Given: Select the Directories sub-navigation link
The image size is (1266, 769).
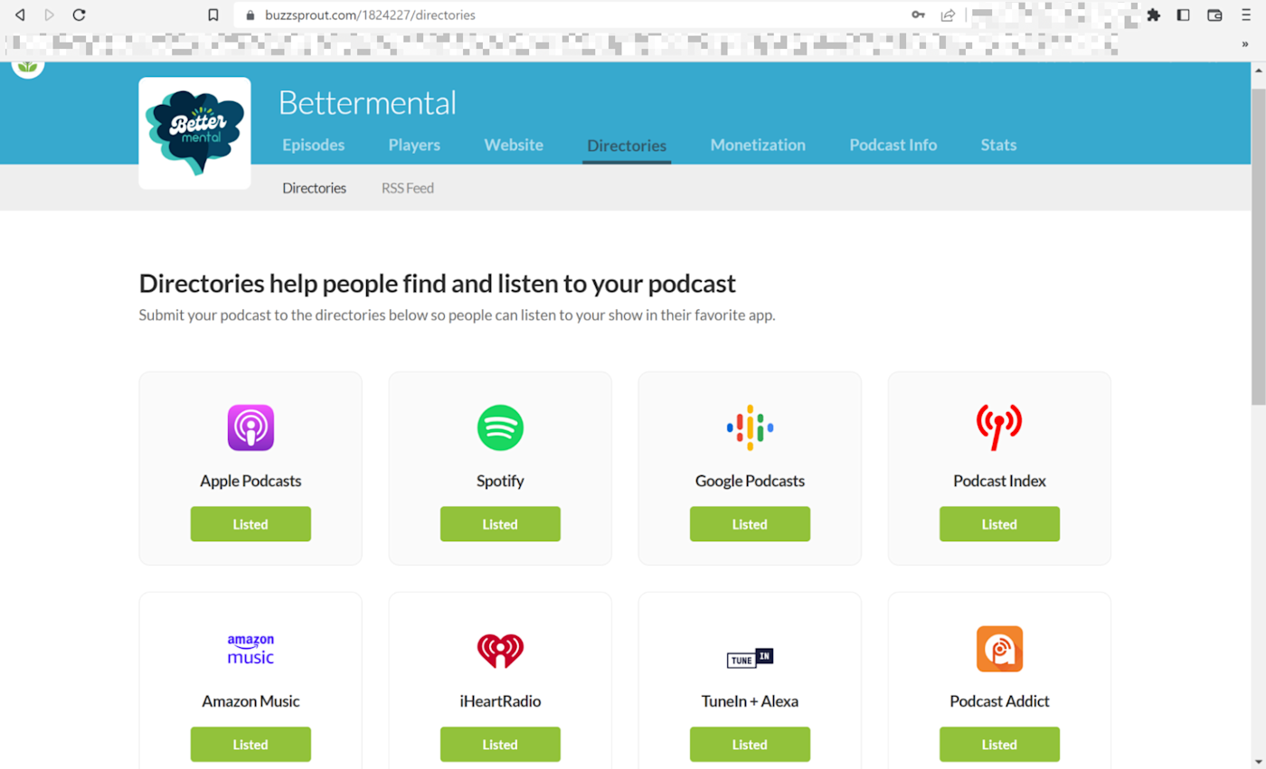Looking at the screenshot, I should [314, 188].
